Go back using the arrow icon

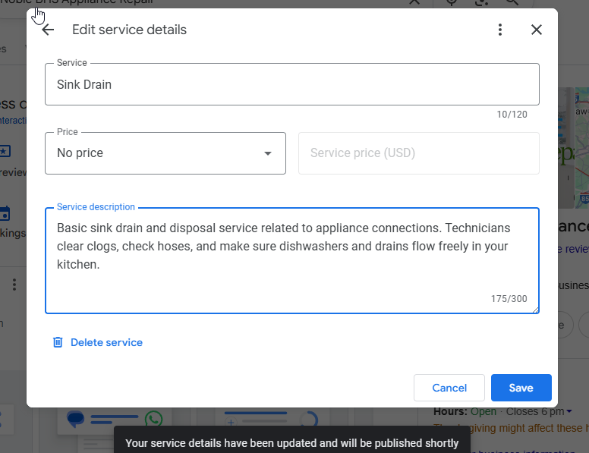(49, 30)
